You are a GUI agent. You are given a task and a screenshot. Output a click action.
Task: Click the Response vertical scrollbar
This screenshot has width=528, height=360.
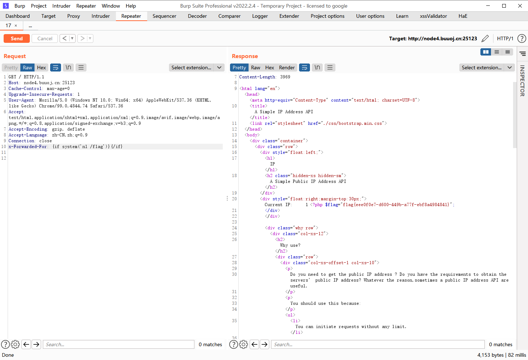click(x=515, y=115)
